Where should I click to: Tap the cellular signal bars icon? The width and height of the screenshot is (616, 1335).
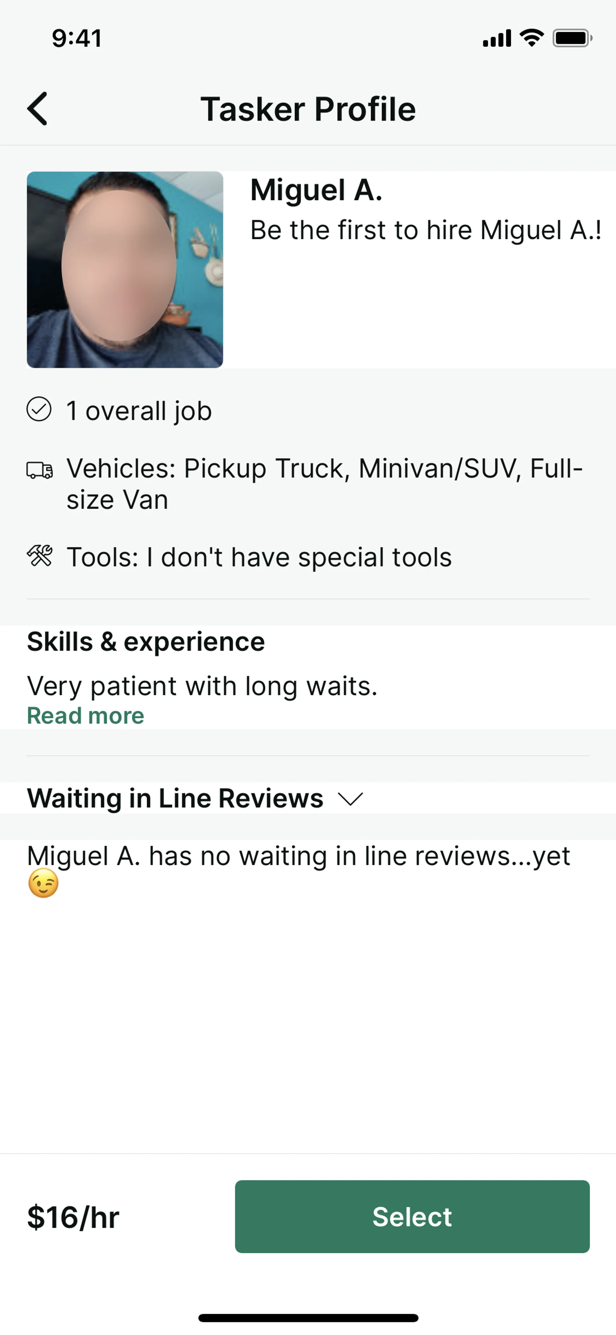click(496, 38)
